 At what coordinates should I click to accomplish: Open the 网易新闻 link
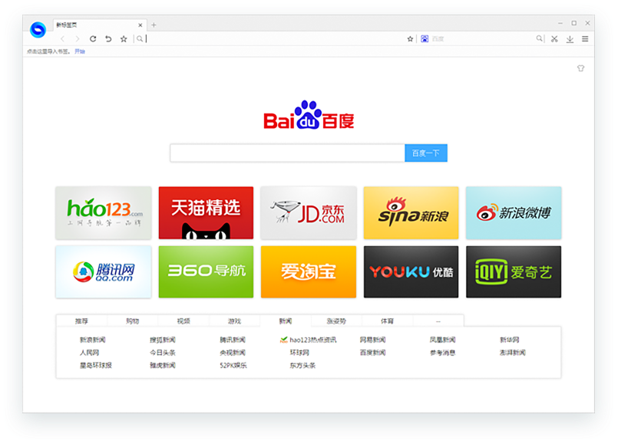click(372, 340)
